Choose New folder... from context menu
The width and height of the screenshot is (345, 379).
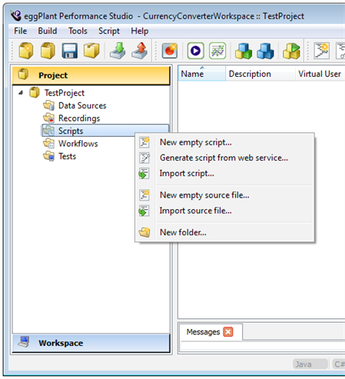224,232
